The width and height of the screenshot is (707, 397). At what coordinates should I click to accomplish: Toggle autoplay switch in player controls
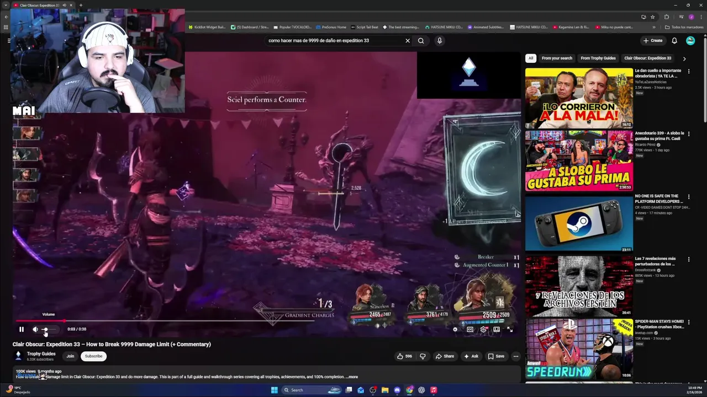pos(456,329)
